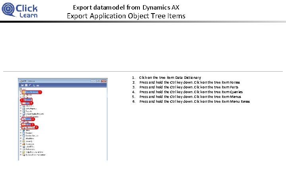This screenshot has width=286, height=174.
Task: Click the Classes node icon
Action: pos(23,98)
